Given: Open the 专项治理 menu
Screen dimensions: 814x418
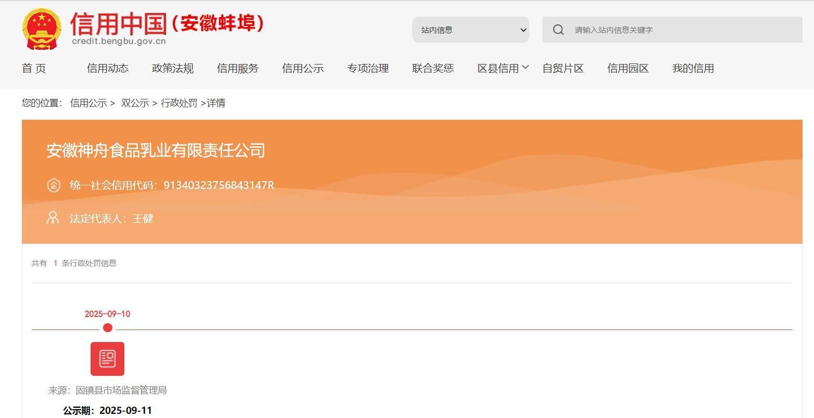Looking at the screenshot, I should coord(368,68).
